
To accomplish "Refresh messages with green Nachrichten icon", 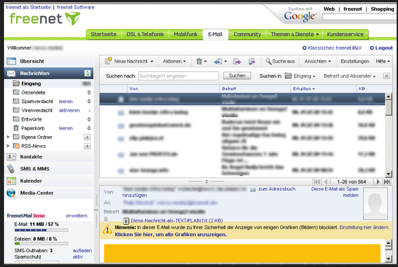I will point(87,73).
